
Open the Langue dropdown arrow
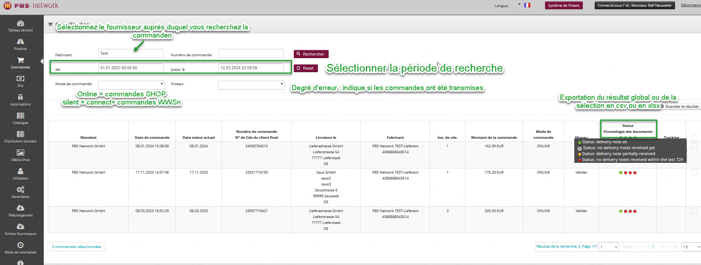(519, 4)
